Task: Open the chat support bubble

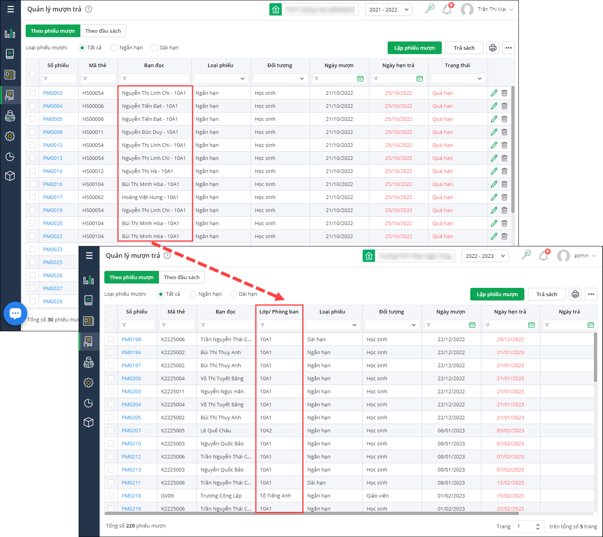Action: (15, 314)
